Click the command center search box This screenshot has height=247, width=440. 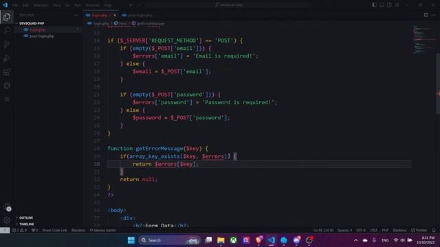tap(229, 5)
